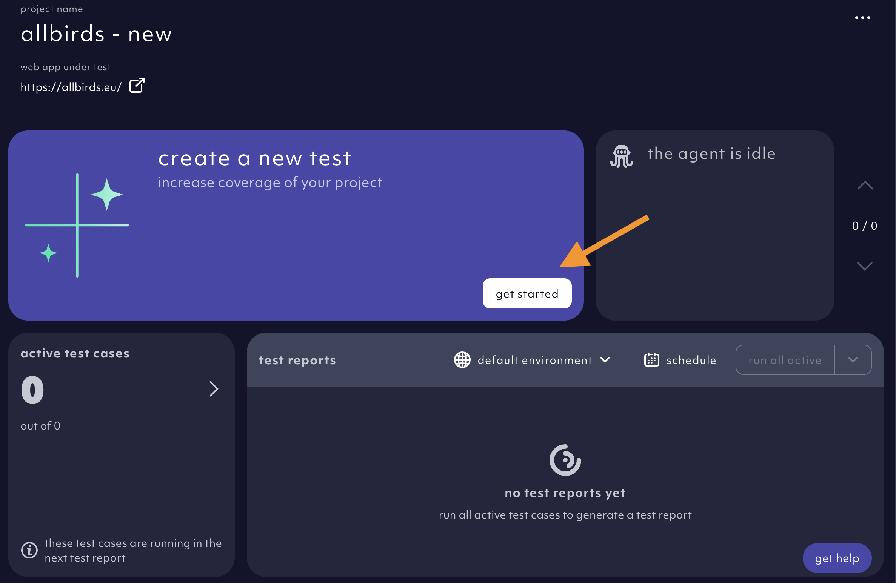This screenshot has height=583, width=896.
Task: Click the calendar schedule icon
Action: pyautogui.click(x=652, y=360)
